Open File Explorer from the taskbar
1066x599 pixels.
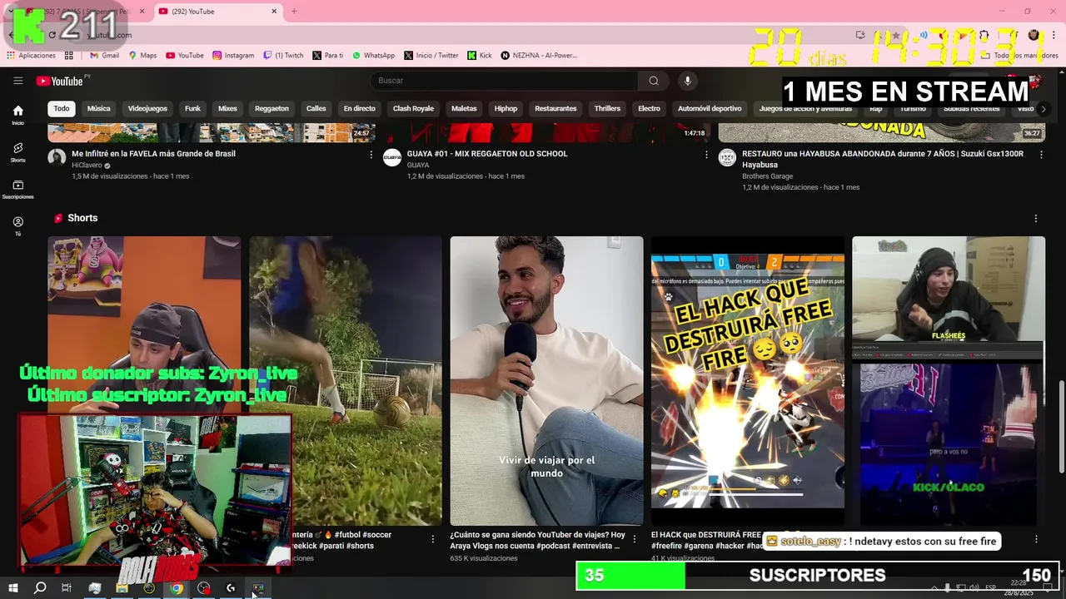pos(122,588)
